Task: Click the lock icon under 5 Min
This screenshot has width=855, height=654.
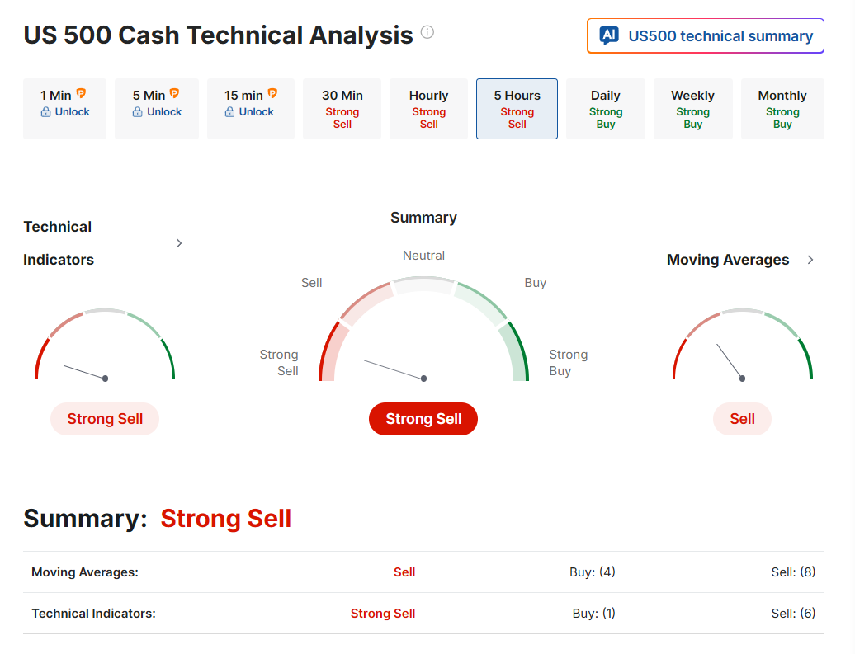Action: coord(137,111)
